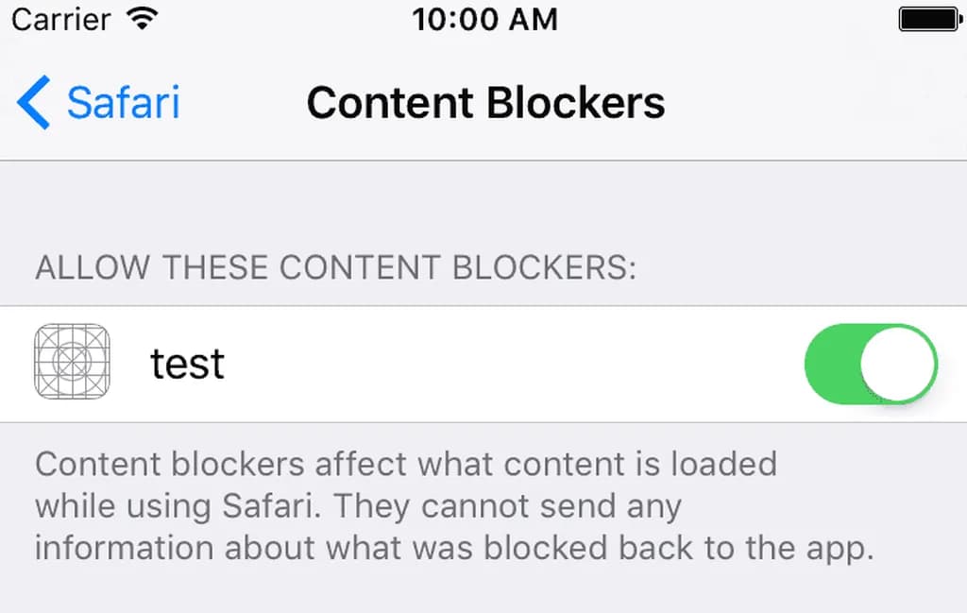
Task: Tap the content blockers footer description
Action: tap(454, 506)
